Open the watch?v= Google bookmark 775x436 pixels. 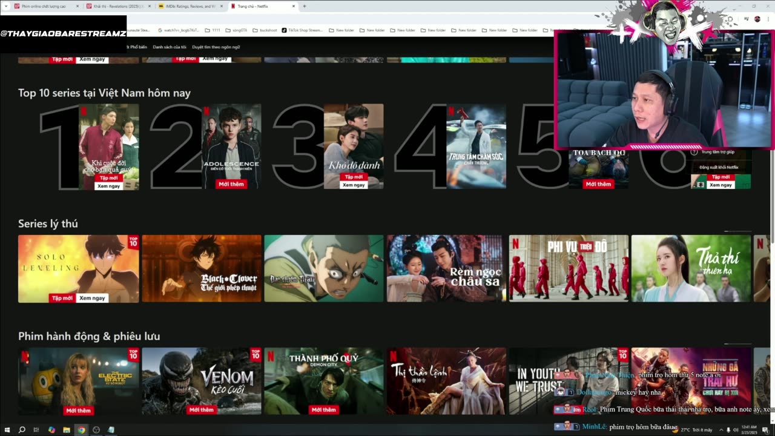click(x=178, y=30)
